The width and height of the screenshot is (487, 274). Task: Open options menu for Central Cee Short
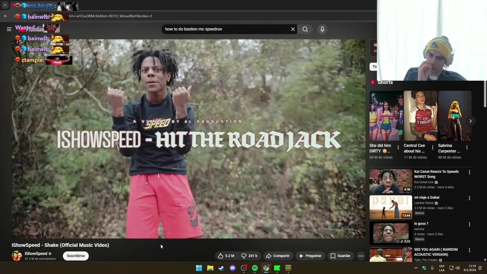433,148
